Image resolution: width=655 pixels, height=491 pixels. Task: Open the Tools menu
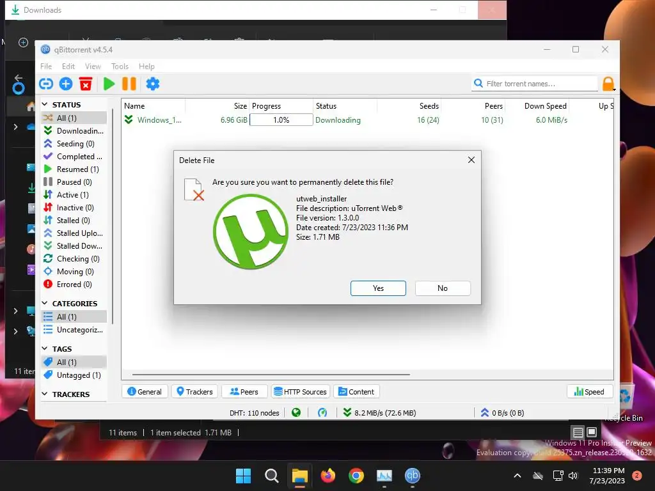click(x=120, y=66)
